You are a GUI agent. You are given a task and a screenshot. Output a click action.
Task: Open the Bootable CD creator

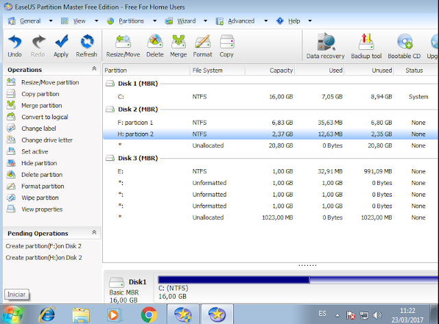pyautogui.click(x=404, y=46)
